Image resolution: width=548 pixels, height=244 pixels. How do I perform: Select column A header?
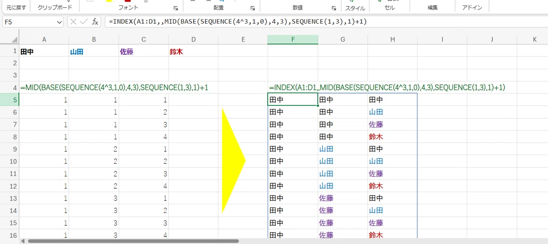pos(44,40)
